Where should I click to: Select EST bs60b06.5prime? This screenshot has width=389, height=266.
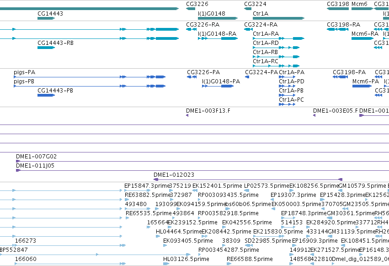(x=248, y=204)
